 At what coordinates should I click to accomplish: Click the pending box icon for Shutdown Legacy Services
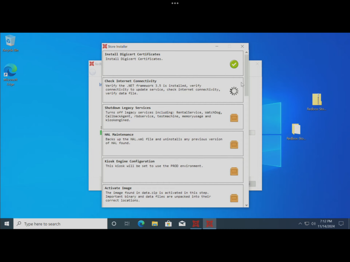(234, 118)
